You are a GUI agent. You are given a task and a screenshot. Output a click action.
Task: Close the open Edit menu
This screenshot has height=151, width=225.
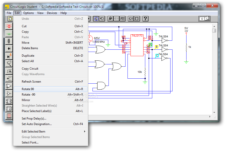tap(17, 13)
